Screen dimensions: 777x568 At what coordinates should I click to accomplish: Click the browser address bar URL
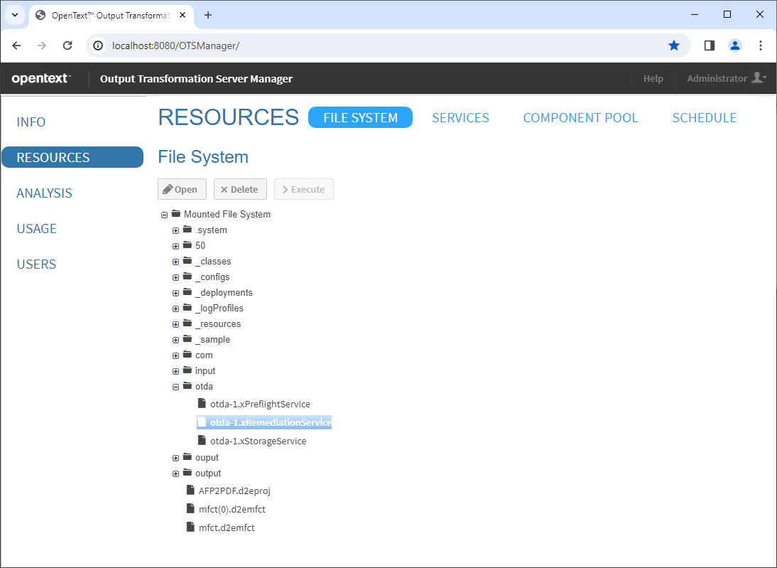pos(175,45)
